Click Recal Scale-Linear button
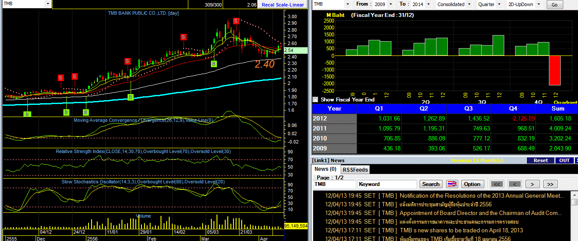 point(282,5)
